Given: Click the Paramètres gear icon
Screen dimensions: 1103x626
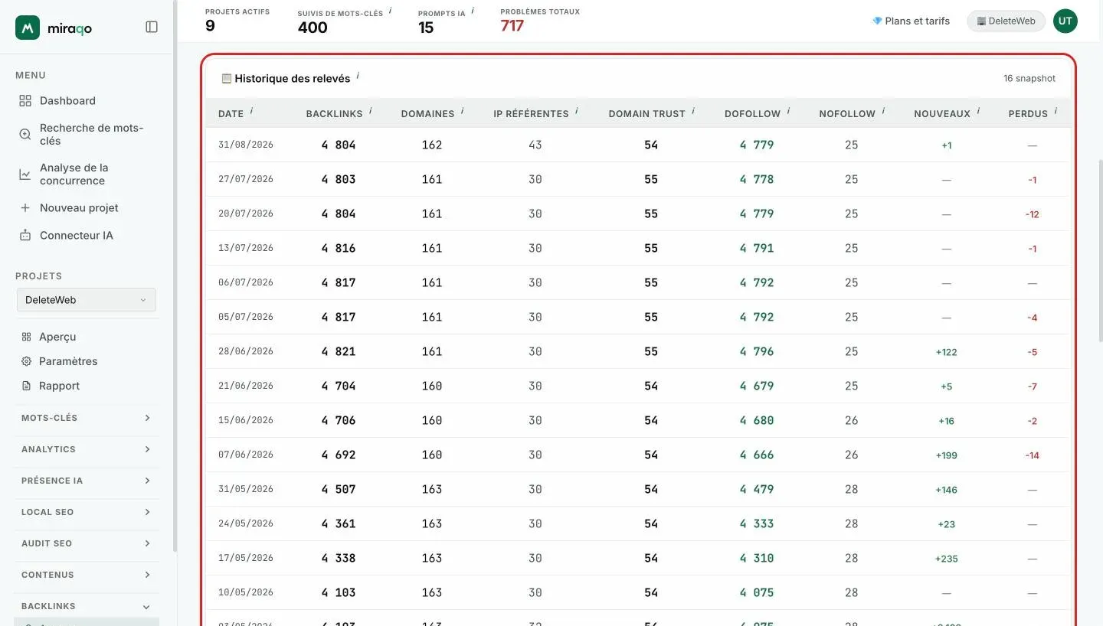Looking at the screenshot, I should coord(26,361).
